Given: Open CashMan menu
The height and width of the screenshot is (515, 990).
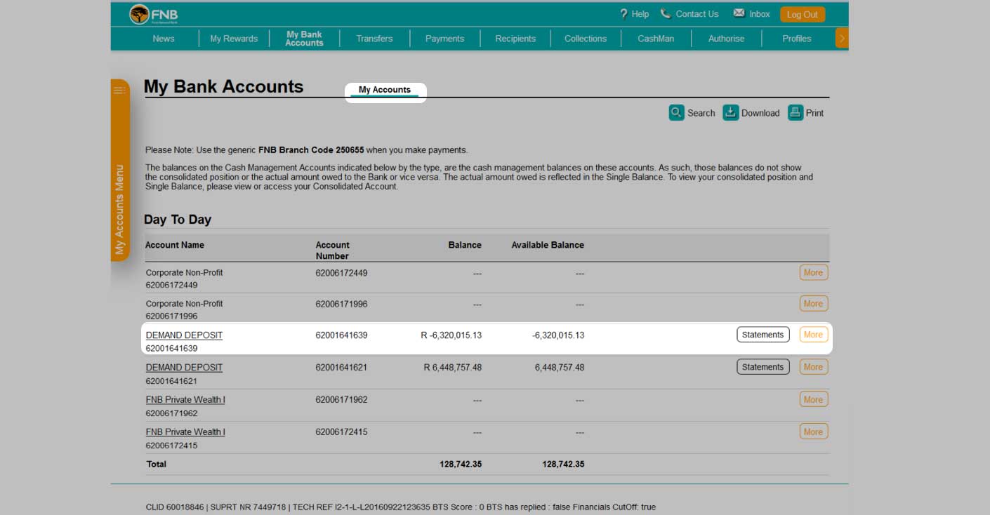Looking at the screenshot, I should (656, 39).
